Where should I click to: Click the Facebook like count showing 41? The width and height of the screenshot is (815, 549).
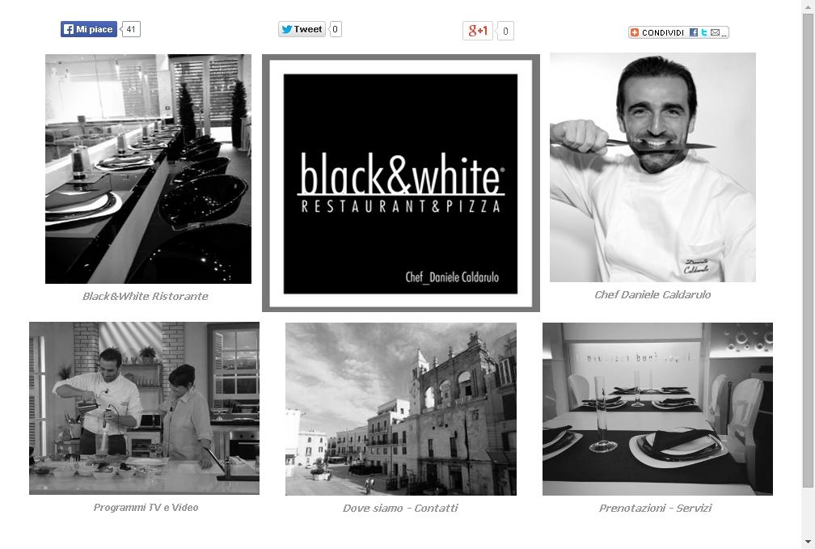pos(131,29)
